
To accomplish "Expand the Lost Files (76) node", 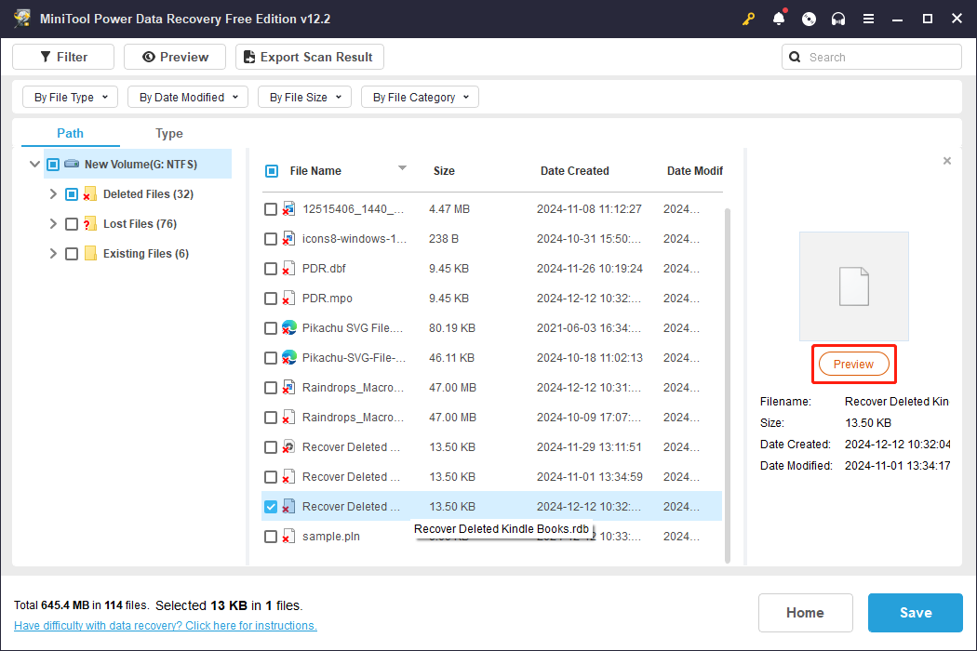I will pyautogui.click(x=53, y=224).
